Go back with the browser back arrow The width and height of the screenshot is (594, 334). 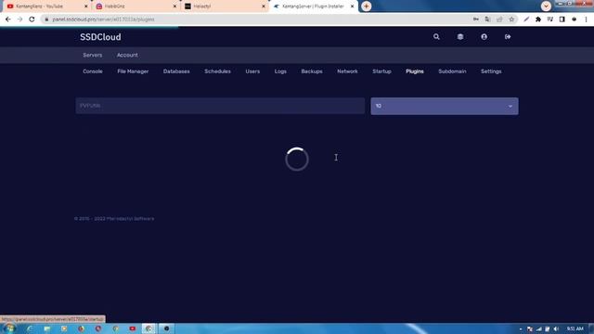[8, 19]
